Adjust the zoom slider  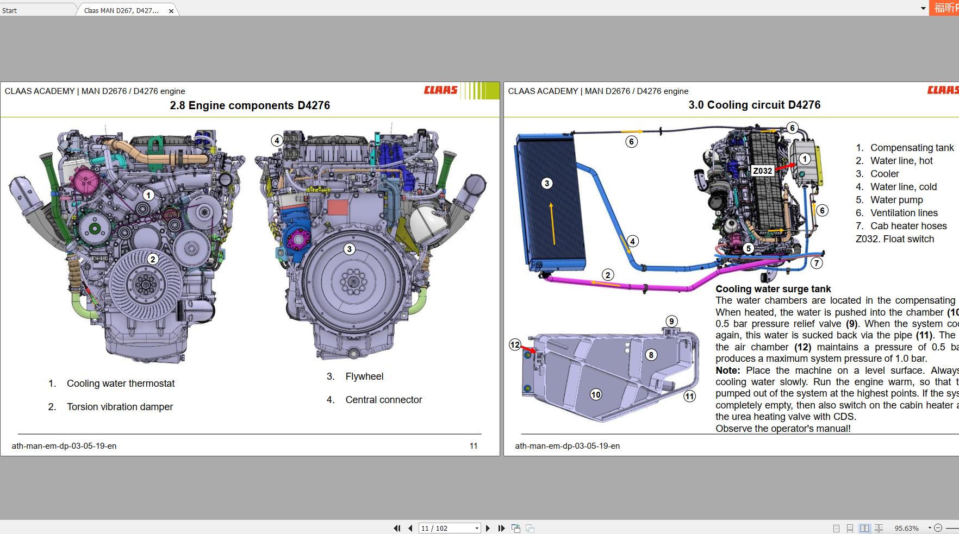[x=951, y=527]
